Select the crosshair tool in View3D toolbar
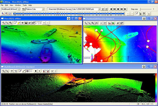This screenshot has width=158, height=106. [23, 23]
